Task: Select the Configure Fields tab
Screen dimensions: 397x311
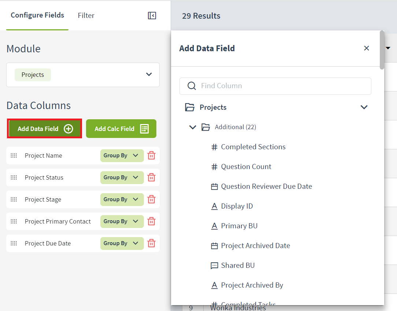Action: pyautogui.click(x=37, y=15)
